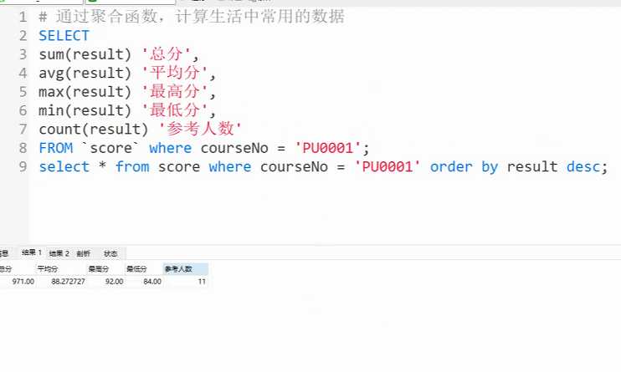Click 'PU0001' string on line 9
The width and height of the screenshot is (621, 372).
(x=387, y=166)
